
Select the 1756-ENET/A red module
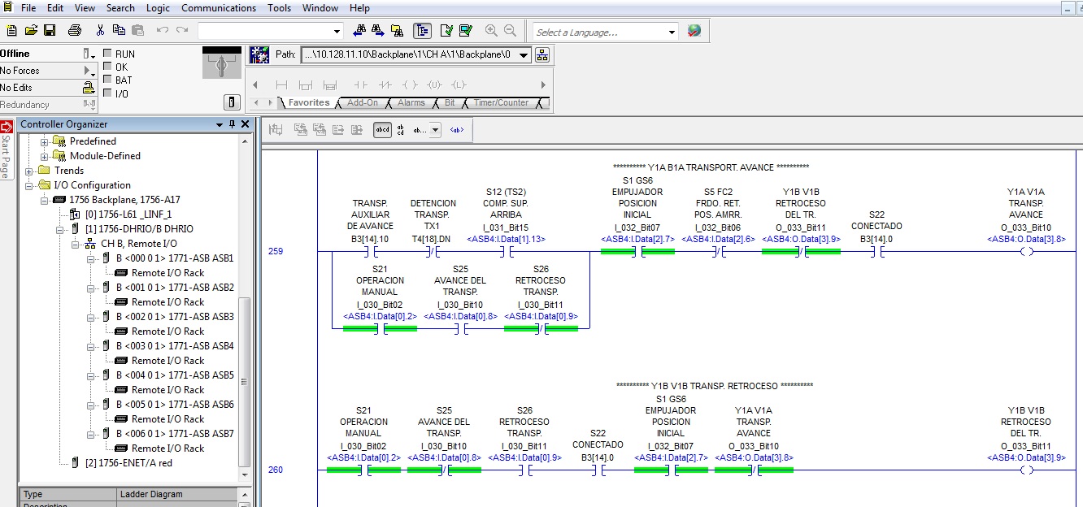click(128, 463)
